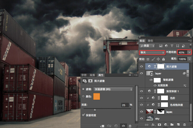Create a new layer icon

coord(178,125)
